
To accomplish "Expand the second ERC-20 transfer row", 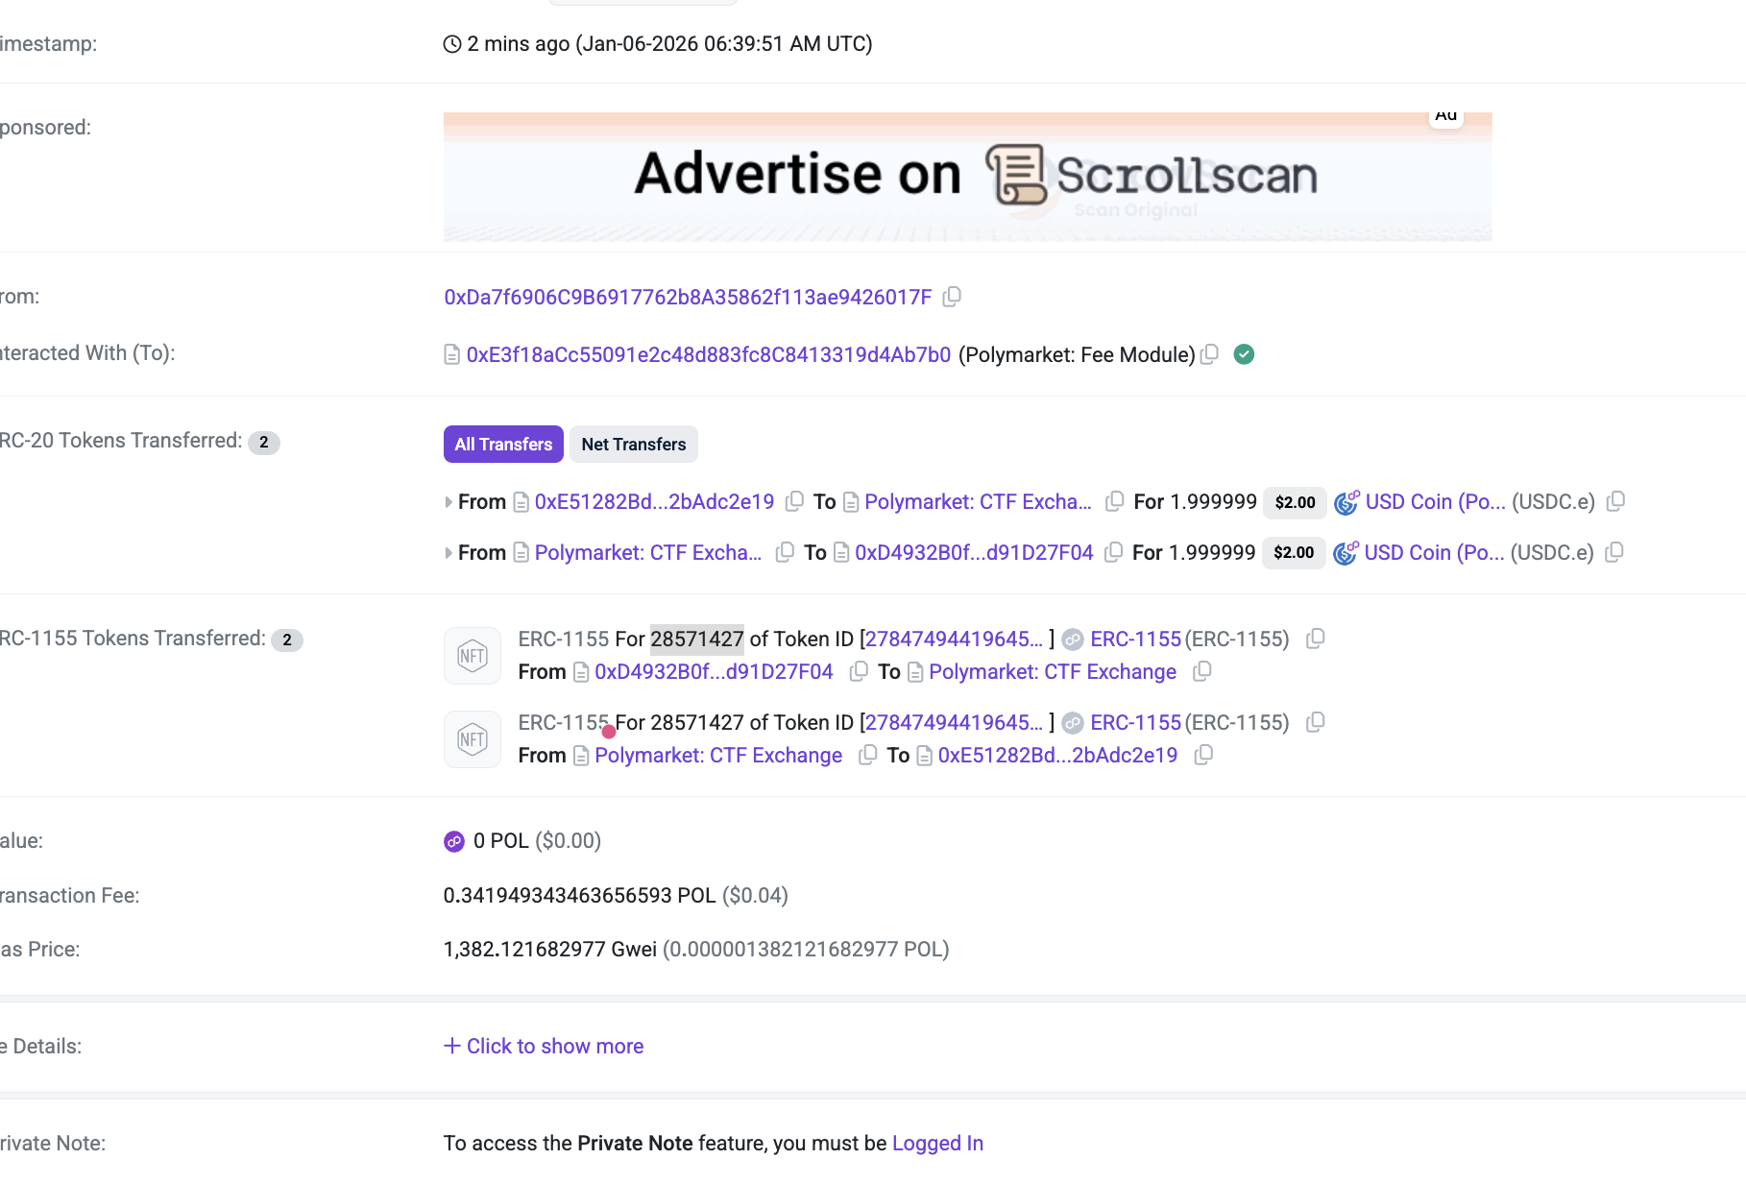I will (x=449, y=553).
